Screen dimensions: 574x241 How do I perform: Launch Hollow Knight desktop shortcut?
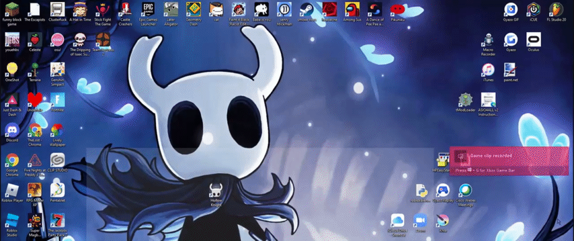pos(216,196)
